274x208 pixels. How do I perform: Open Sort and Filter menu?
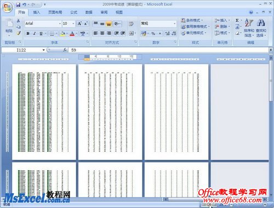tap(249, 27)
